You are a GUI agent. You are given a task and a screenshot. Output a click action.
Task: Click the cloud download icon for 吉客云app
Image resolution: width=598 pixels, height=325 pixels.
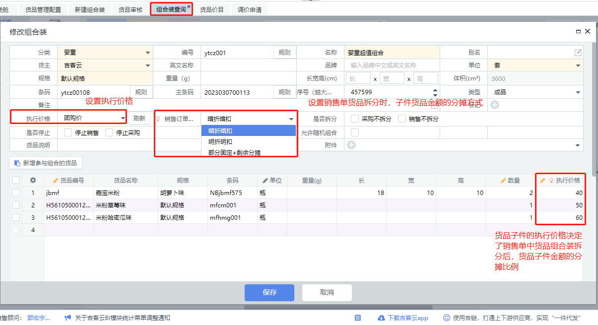tap(381, 318)
